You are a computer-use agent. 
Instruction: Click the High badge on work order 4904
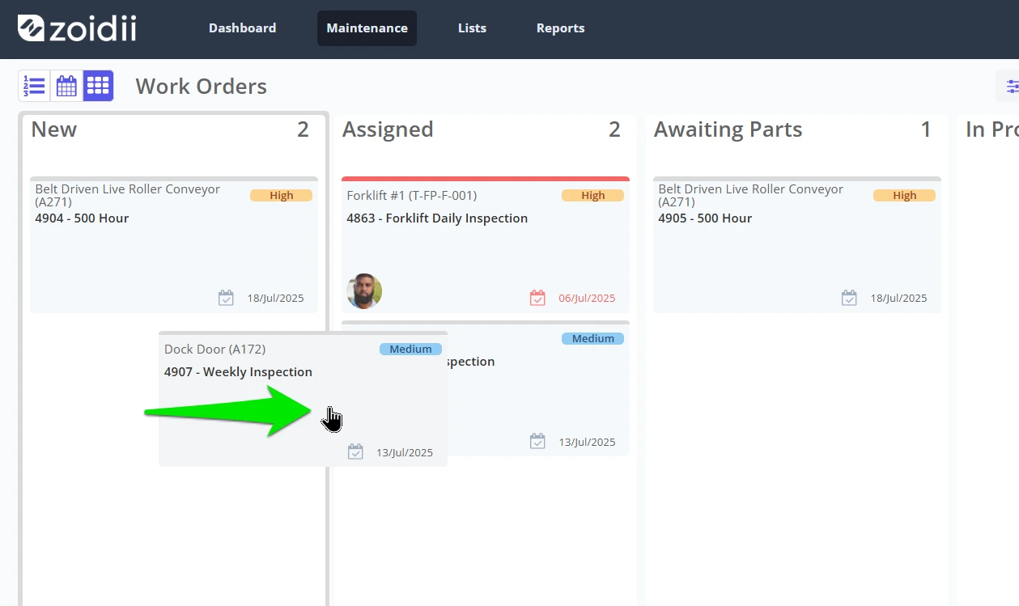[281, 195]
